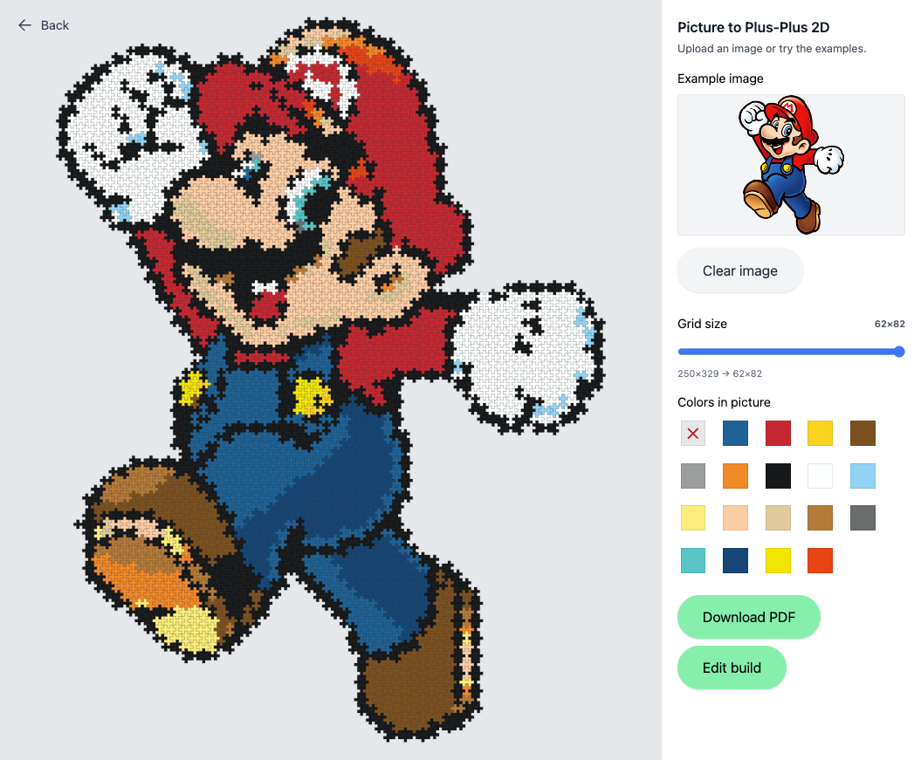Select the medium blue color swatch

(735, 433)
